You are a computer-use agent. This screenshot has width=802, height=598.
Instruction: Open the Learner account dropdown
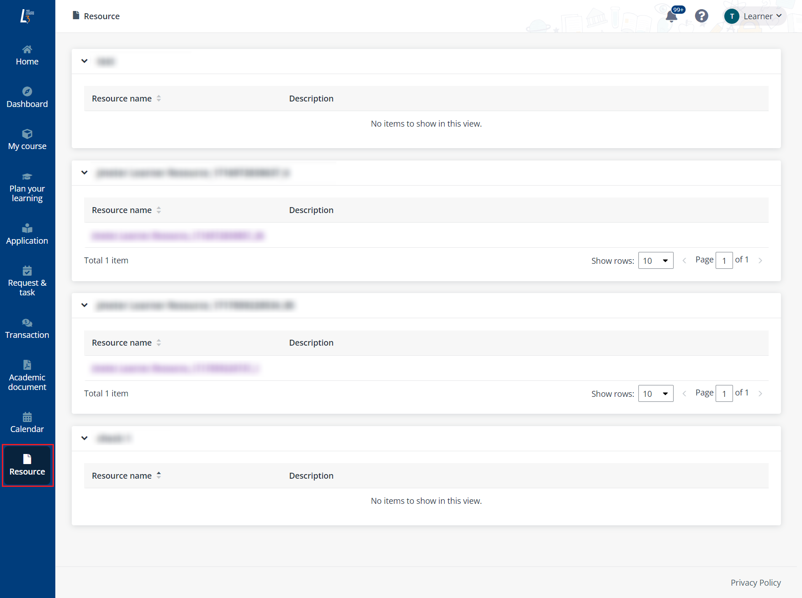click(x=755, y=16)
